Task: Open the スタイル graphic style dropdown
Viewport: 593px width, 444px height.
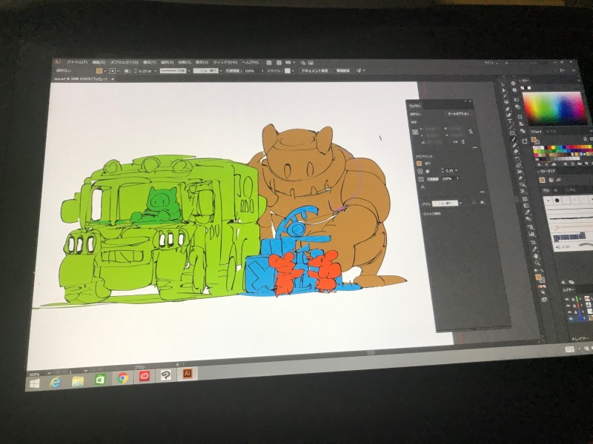Action: [293, 71]
